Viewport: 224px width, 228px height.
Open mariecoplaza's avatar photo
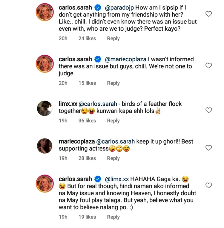coord(45,146)
